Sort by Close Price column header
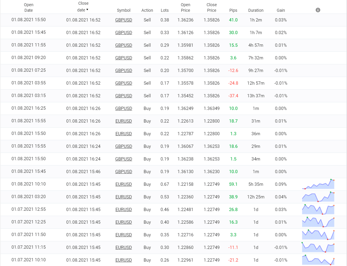The height and width of the screenshot is (266, 347). [212, 8]
